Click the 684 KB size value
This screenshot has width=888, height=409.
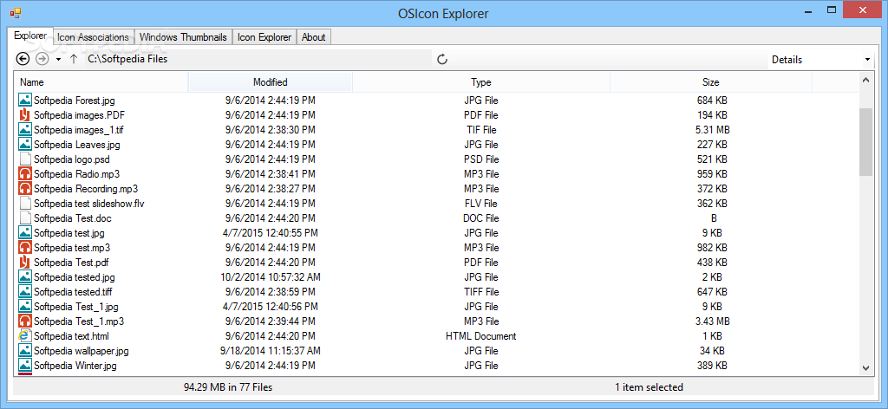pos(712,101)
